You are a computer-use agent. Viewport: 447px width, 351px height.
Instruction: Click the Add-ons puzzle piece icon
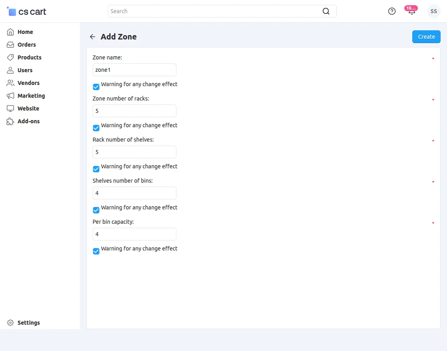(x=10, y=121)
